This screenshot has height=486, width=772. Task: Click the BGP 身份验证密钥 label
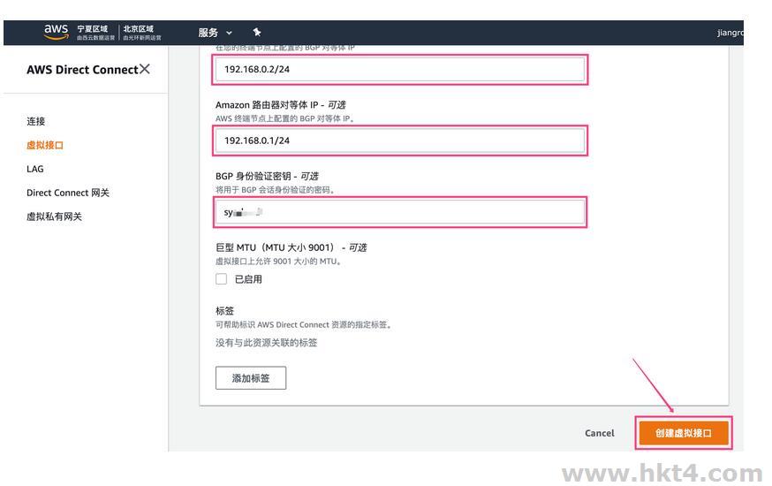[x=267, y=176]
